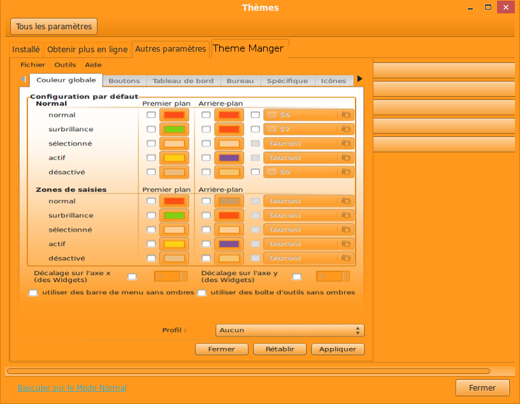Click main window Fermer button near Mode Normal link
Viewport: 520px width, 404px height.
coord(482,387)
